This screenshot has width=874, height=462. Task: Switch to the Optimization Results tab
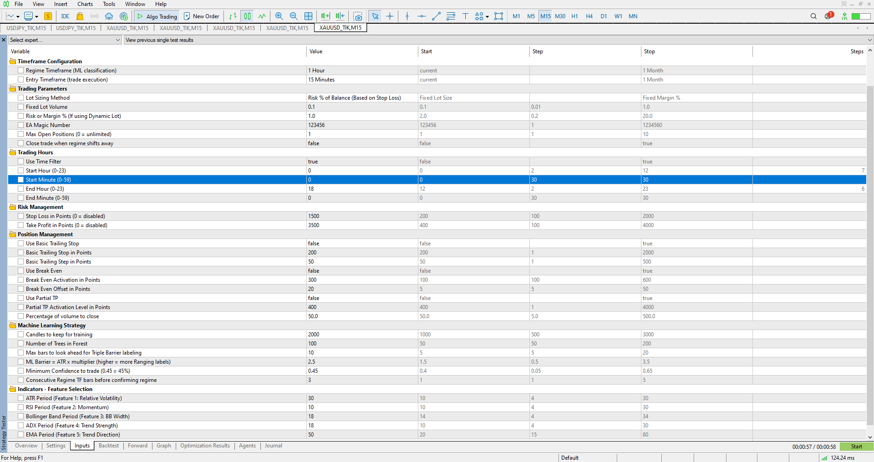[x=205, y=446]
